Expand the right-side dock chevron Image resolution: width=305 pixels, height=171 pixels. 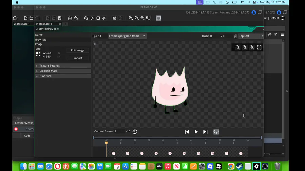coord(287,91)
